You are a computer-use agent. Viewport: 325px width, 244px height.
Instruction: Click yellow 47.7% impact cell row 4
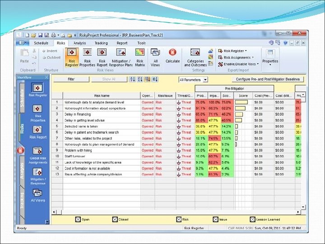pos(214,120)
